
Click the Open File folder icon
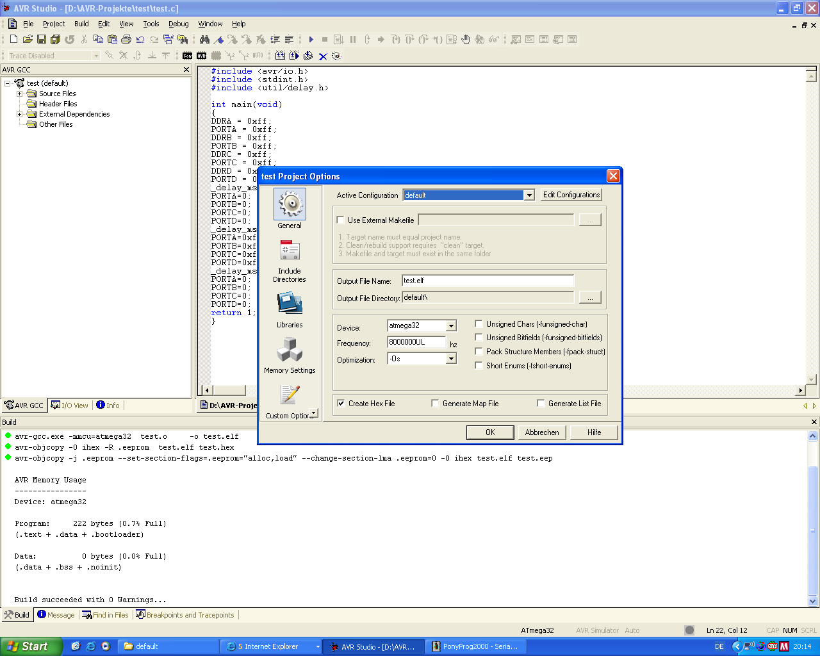click(28, 40)
